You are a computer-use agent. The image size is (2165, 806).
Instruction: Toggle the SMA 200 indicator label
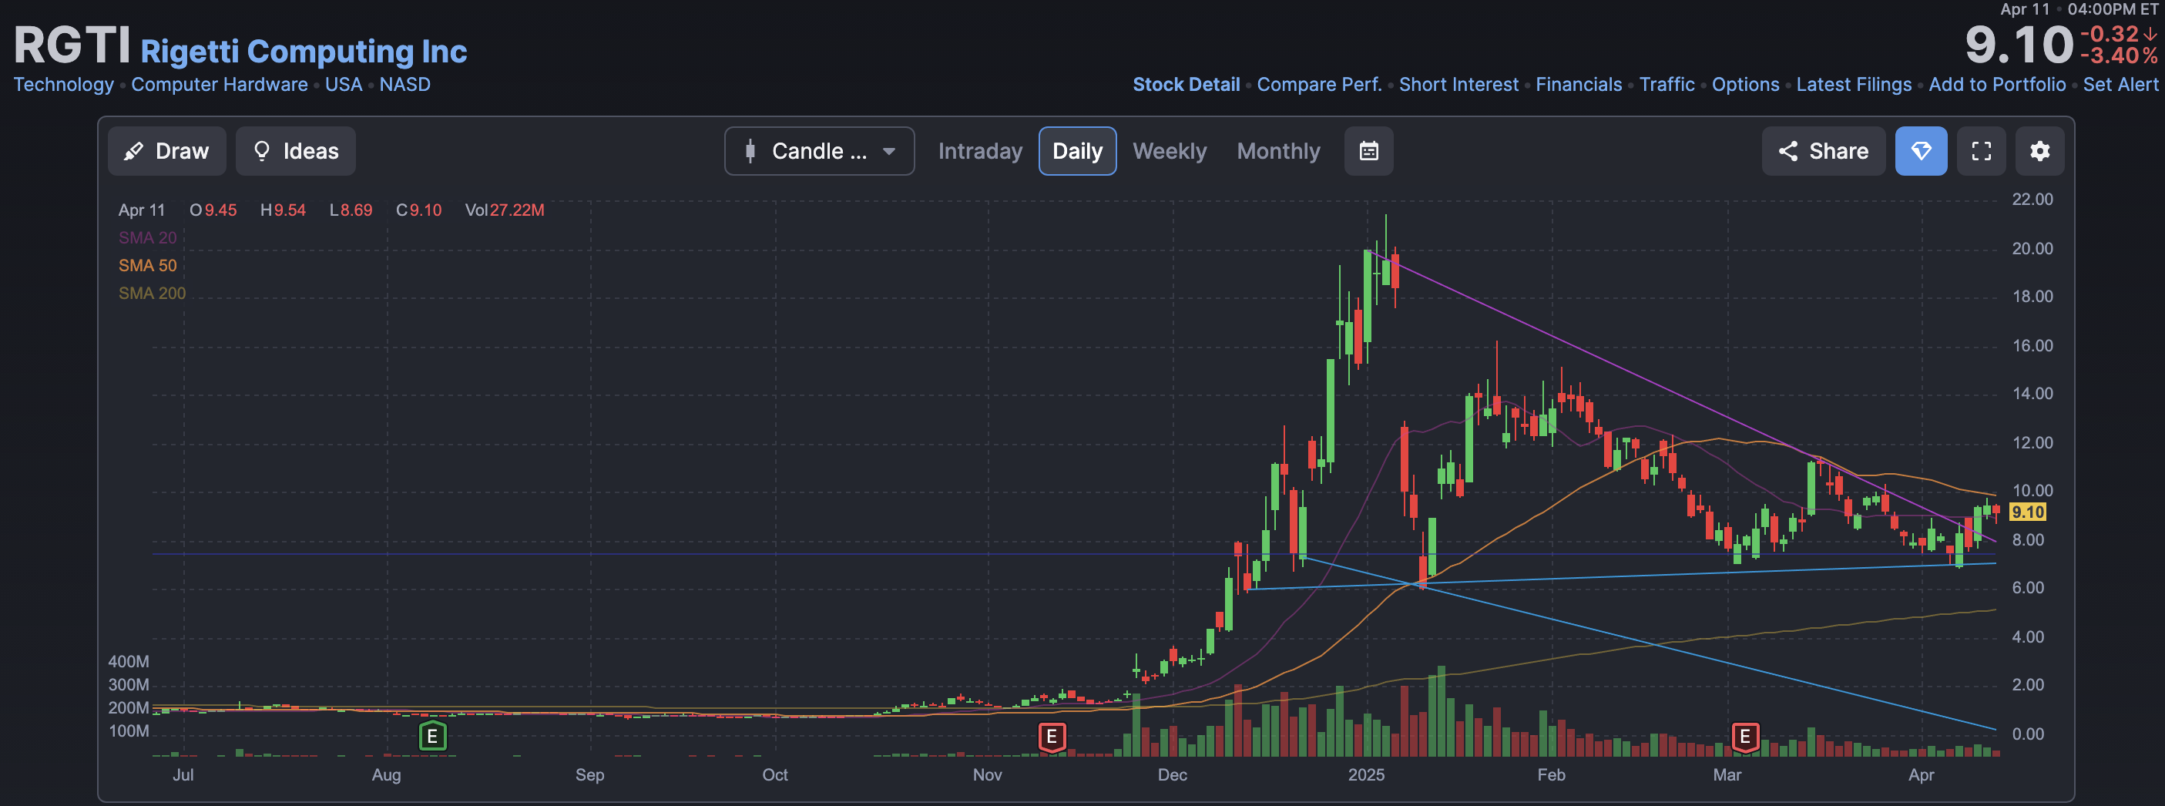(x=151, y=294)
